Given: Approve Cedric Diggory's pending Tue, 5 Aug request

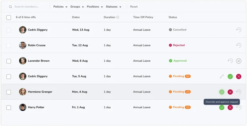Looking at the screenshot, I should [230, 76].
